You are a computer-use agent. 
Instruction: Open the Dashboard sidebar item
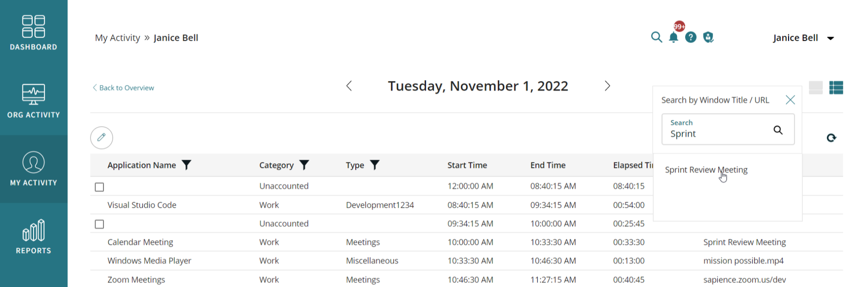[x=34, y=33]
